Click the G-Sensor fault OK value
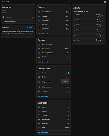The width and height of the screenshot is (109, 136). [x=68, y=119]
